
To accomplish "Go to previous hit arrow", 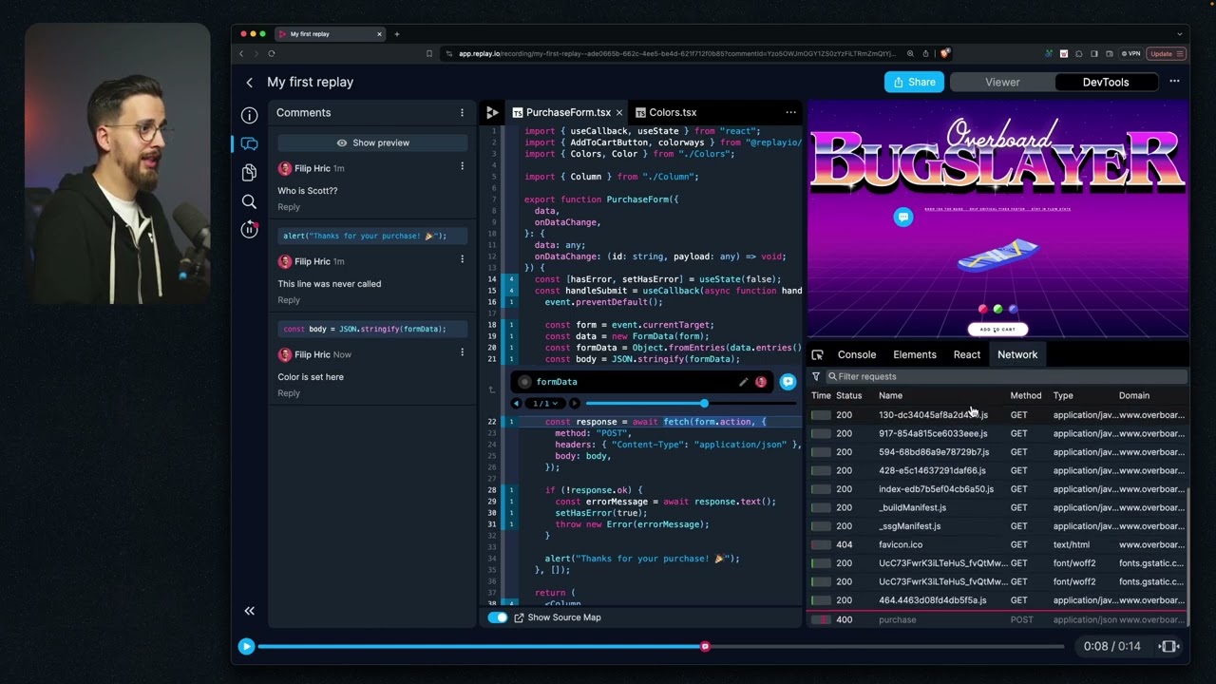I will pyautogui.click(x=517, y=404).
